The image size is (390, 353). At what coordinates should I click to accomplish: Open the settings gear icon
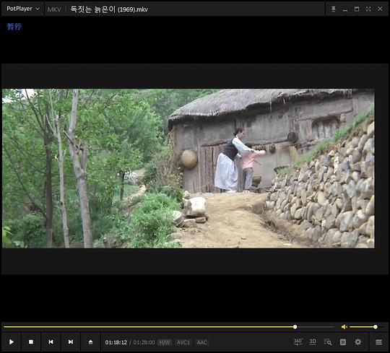point(357,342)
